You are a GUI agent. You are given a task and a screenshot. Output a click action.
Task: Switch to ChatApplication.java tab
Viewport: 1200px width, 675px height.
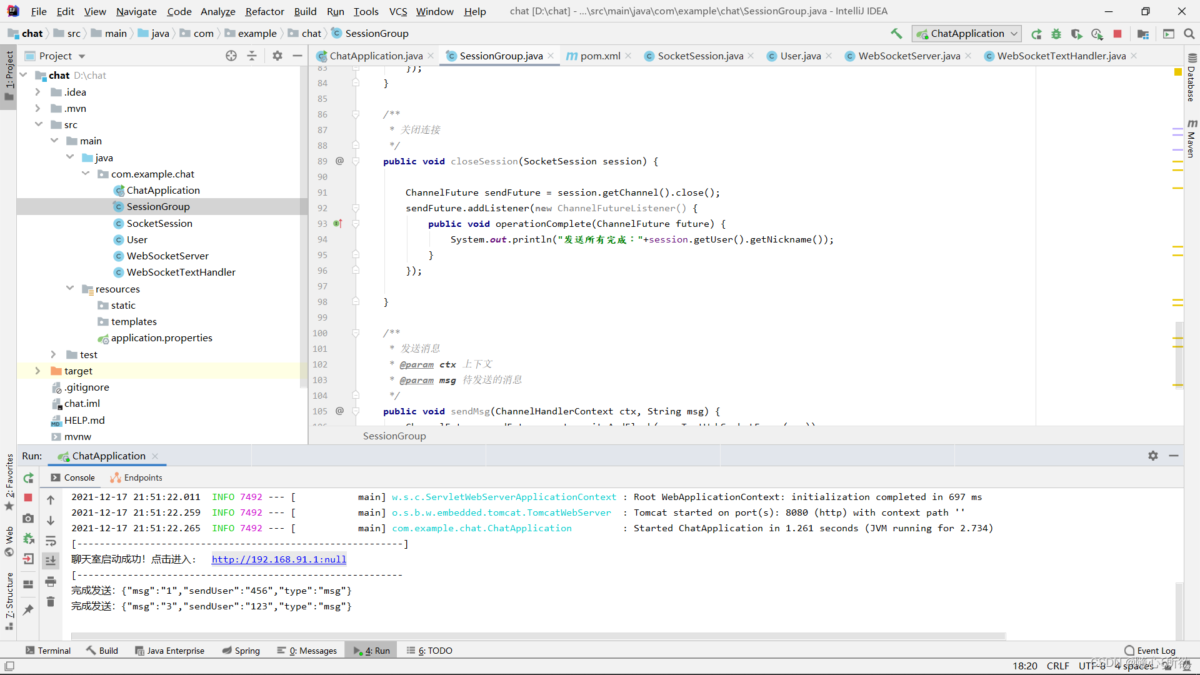[376, 56]
